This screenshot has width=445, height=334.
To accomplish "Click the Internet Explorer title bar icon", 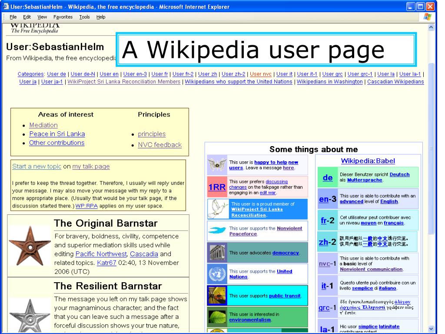I will pos(6,7).
